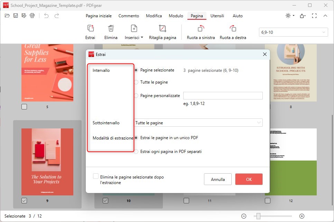Image resolution: width=334 pixels, height=222 pixels.
Task: Click the print icon in the toolbar
Action: (x=32, y=16)
